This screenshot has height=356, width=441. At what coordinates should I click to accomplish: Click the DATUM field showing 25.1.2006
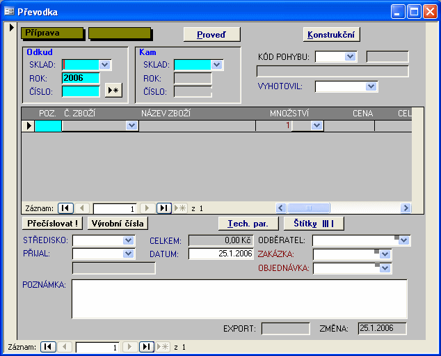pos(220,254)
